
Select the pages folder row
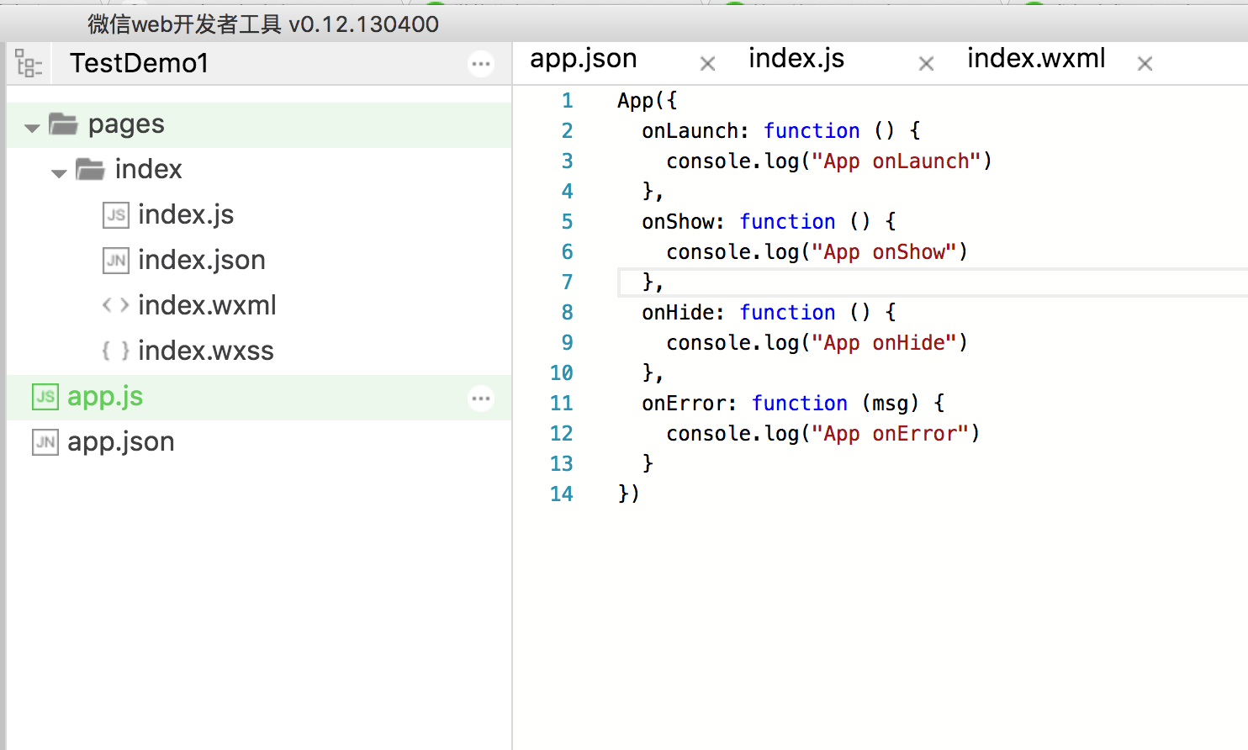(x=259, y=125)
